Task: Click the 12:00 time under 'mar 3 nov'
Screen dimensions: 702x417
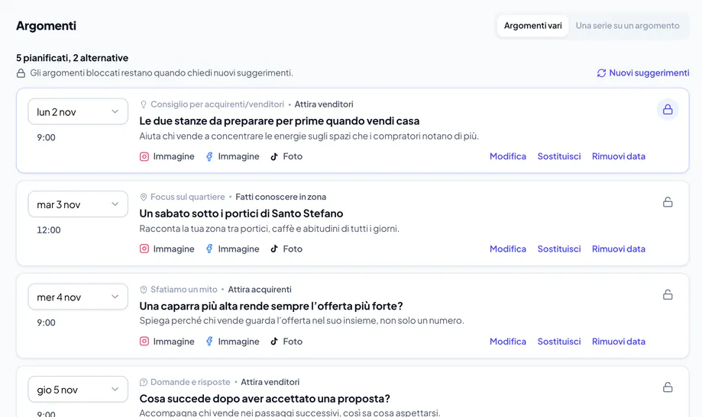Action: click(x=49, y=230)
